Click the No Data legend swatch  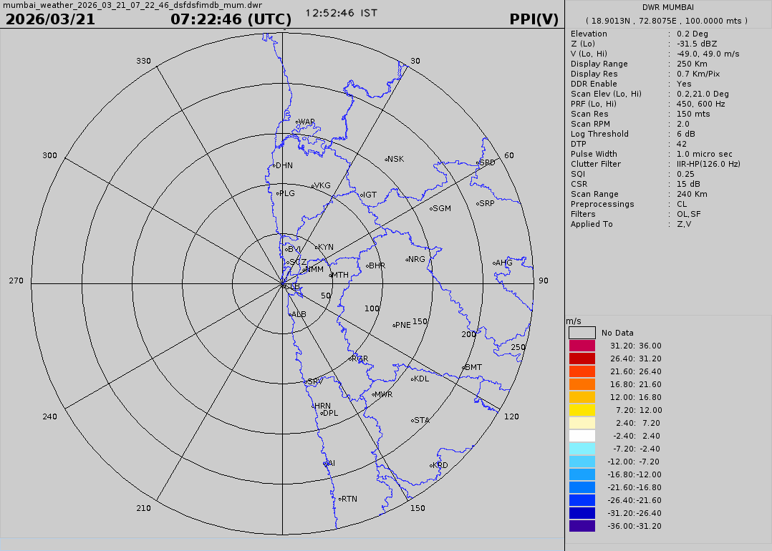[582, 333]
